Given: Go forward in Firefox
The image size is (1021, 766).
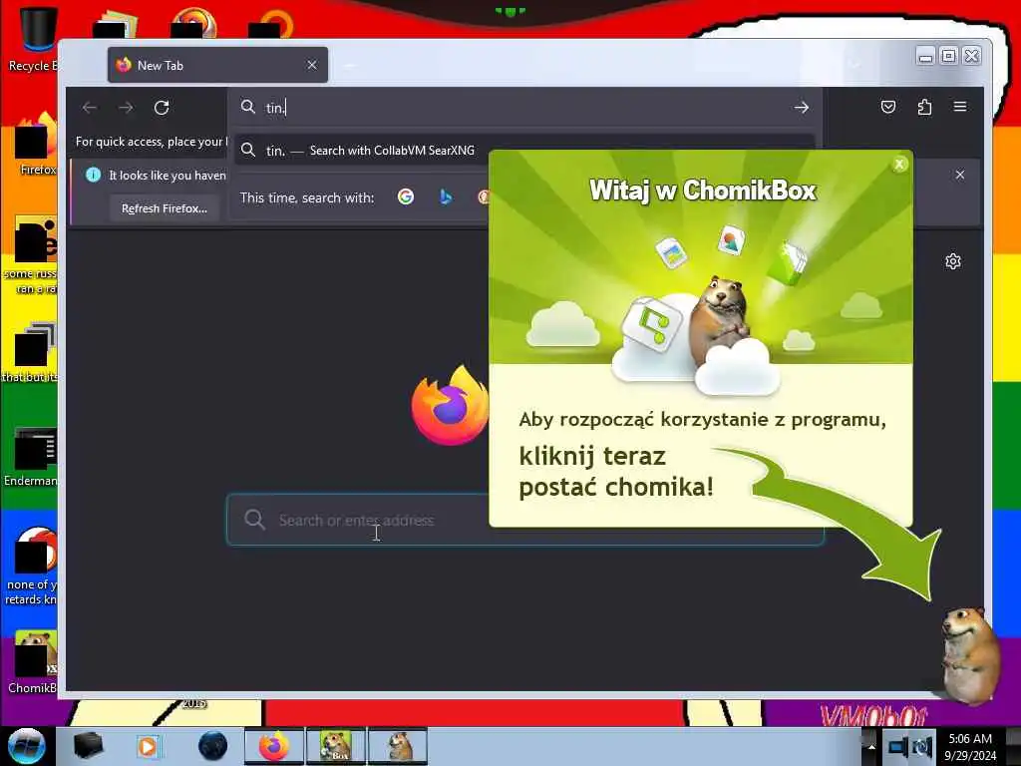Looking at the screenshot, I should click(x=126, y=108).
